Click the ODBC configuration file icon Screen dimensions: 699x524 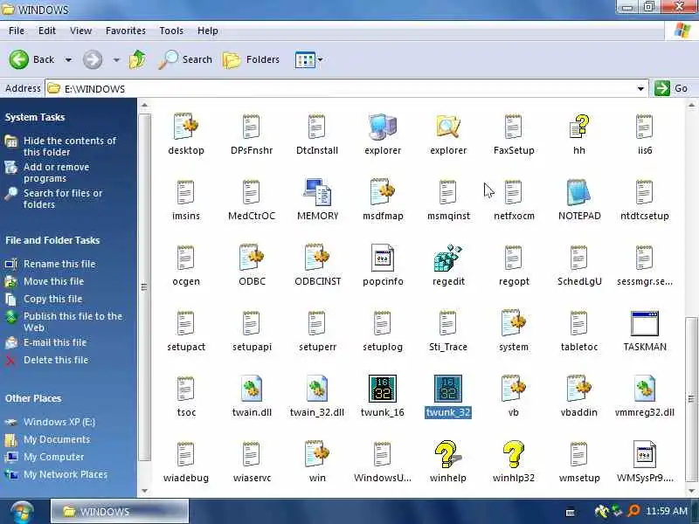point(252,258)
